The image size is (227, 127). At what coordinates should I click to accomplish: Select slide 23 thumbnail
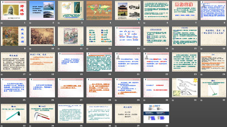(x=185, y=62)
